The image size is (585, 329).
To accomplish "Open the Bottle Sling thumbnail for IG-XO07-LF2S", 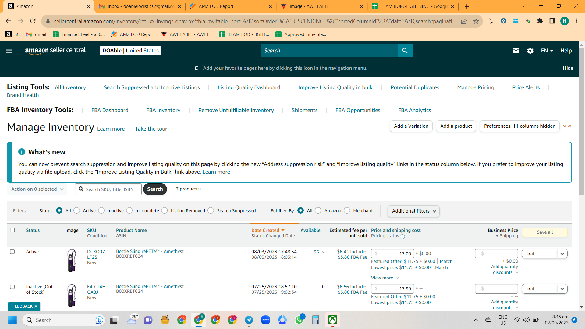I will click(x=72, y=260).
